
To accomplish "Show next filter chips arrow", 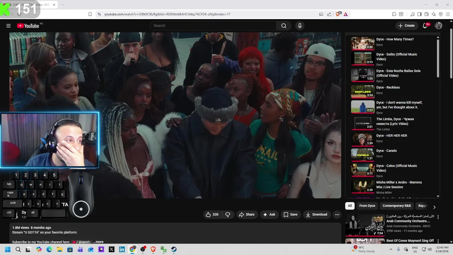I will pyautogui.click(x=434, y=207).
